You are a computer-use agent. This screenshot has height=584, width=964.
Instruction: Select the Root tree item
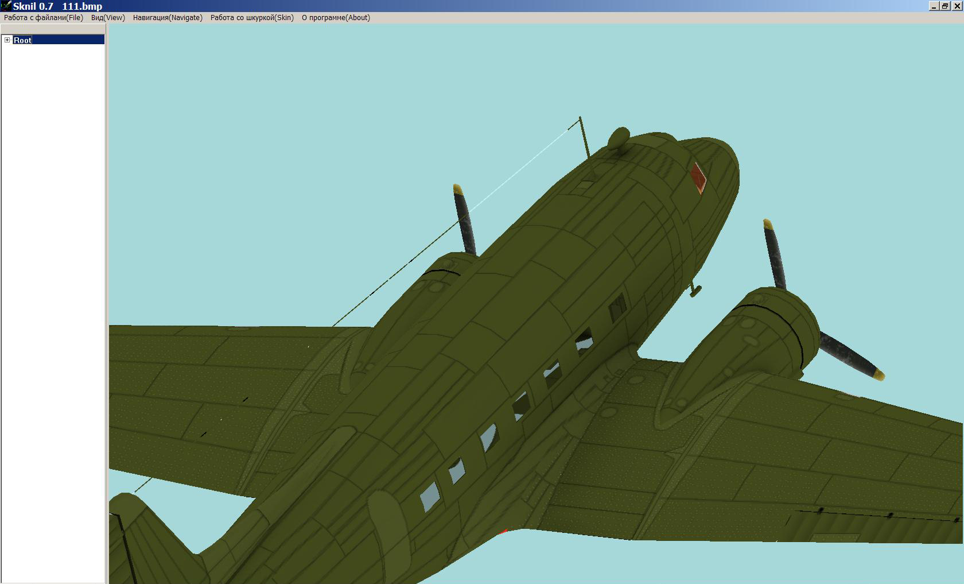click(23, 40)
